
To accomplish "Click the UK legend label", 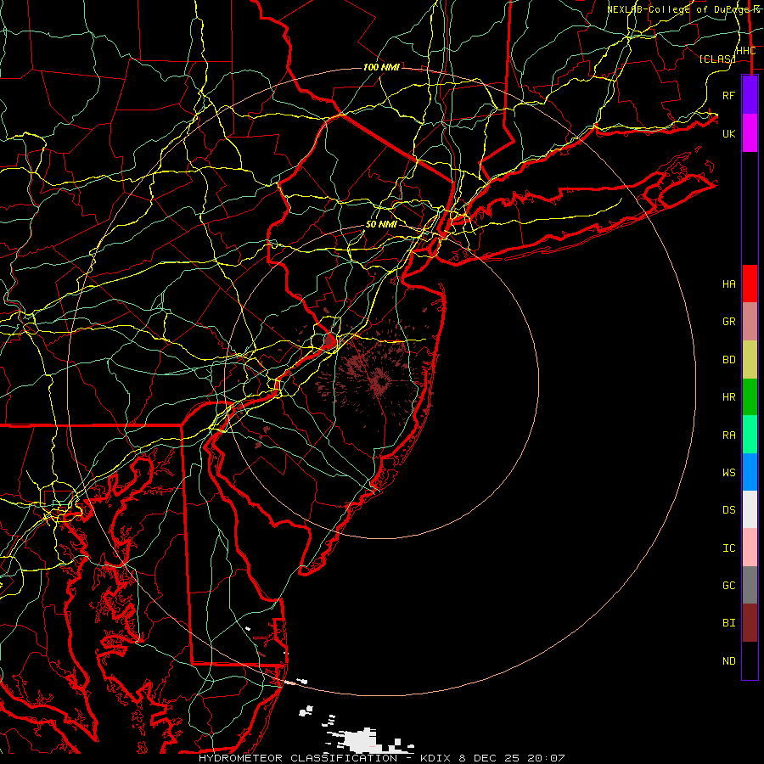I will coord(728,133).
